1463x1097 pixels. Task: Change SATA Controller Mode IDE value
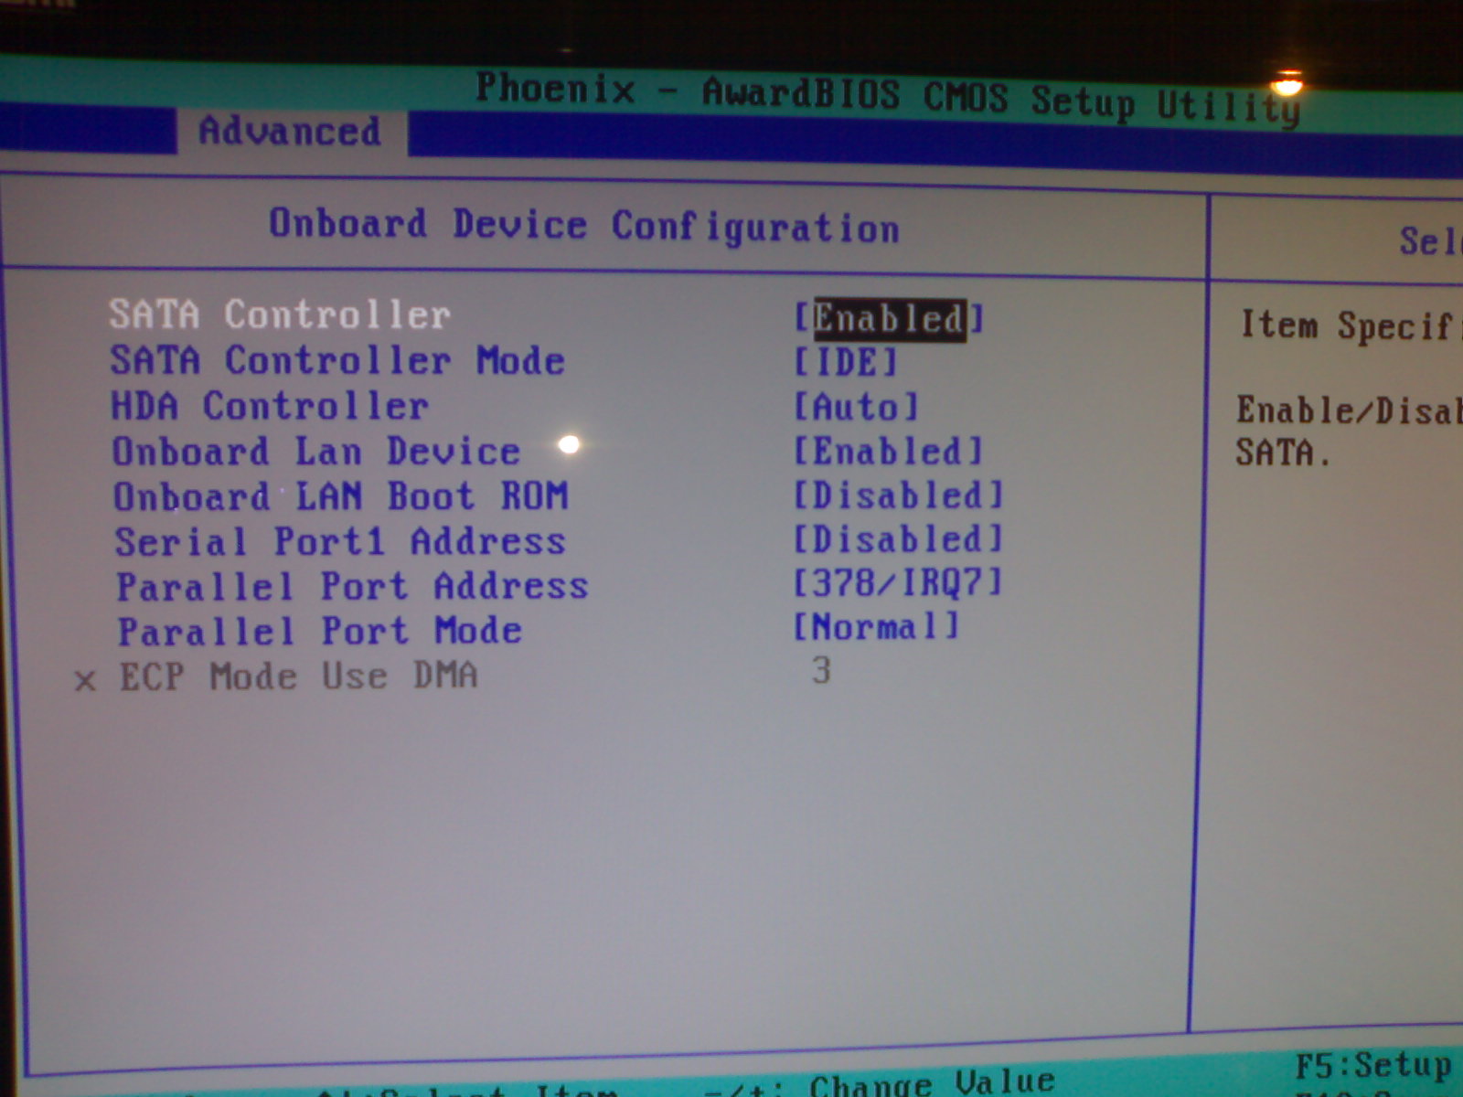pos(846,362)
